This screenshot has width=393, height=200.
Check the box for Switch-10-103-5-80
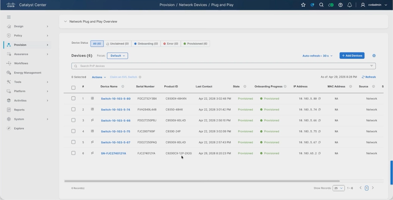73,98
